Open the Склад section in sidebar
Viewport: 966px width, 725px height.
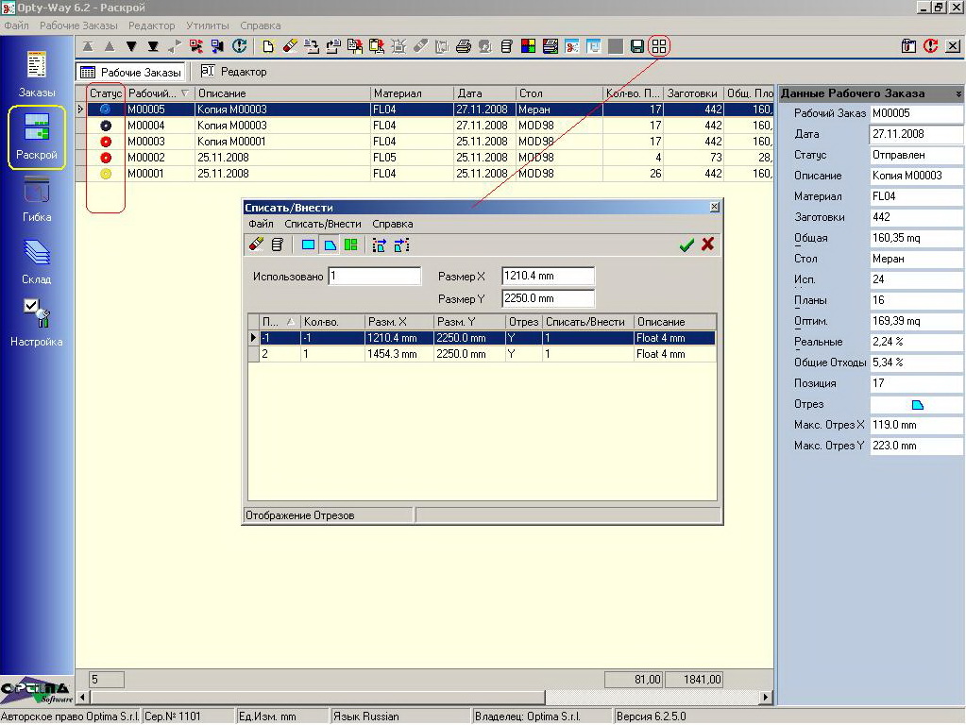point(36,261)
